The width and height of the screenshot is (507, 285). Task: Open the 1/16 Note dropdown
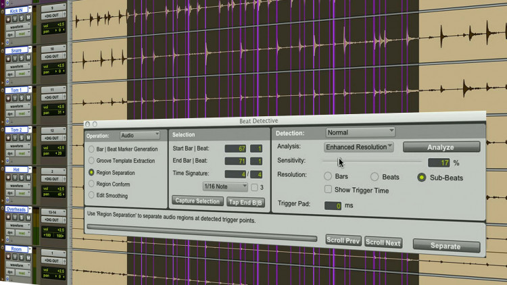(x=225, y=186)
